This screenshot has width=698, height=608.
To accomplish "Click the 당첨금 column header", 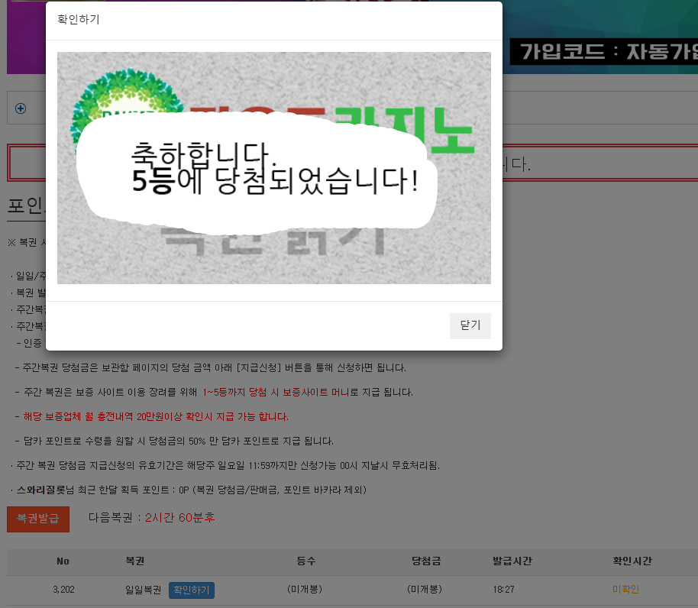I will coord(426,561).
